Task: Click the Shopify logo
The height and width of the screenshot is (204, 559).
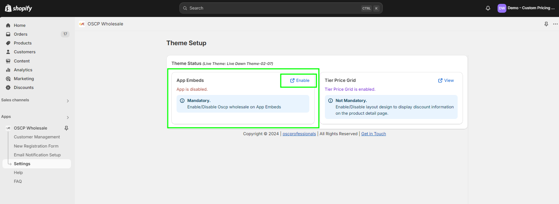Action: click(x=18, y=8)
